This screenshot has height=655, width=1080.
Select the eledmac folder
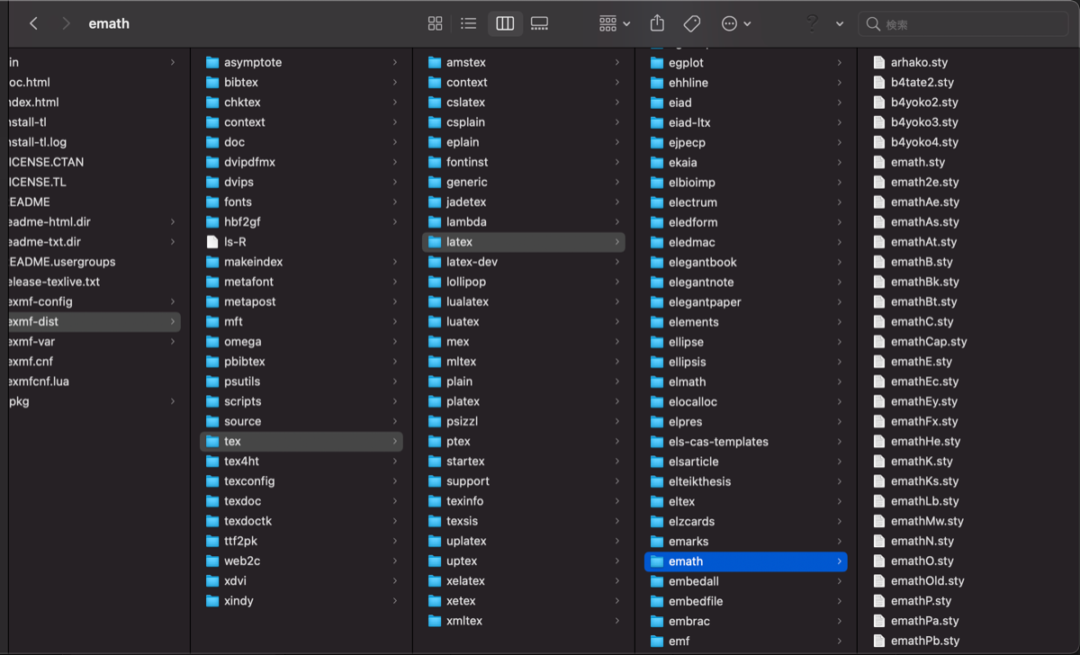coord(745,242)
